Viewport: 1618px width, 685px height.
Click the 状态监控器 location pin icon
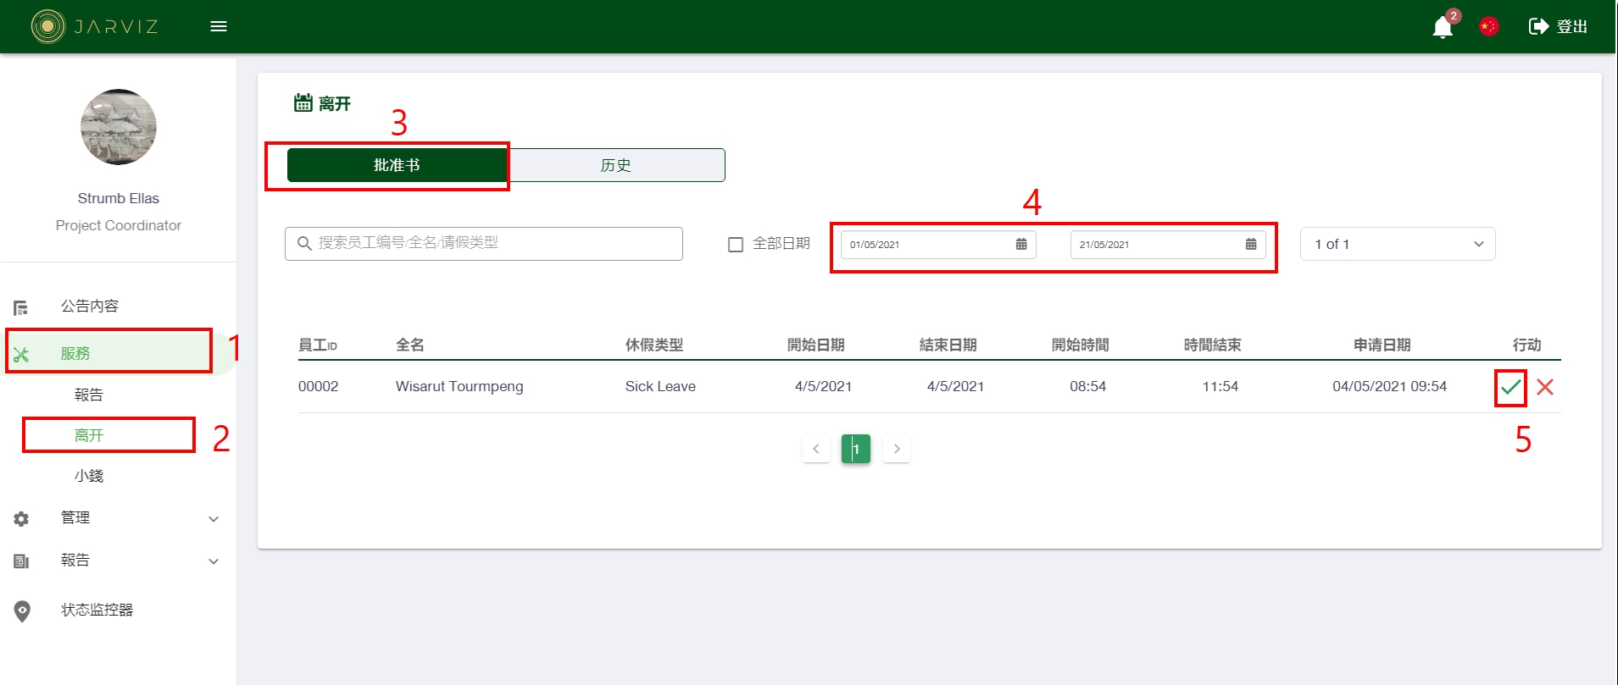click(23, 610)
